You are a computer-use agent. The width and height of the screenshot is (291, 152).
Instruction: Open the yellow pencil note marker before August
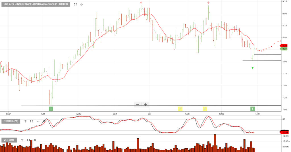point(180,109)
